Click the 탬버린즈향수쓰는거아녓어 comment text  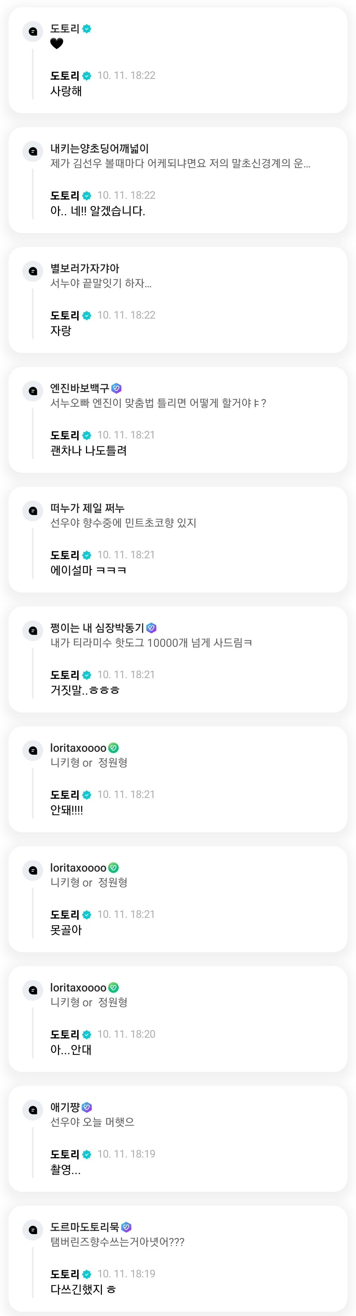(117, 1242)
